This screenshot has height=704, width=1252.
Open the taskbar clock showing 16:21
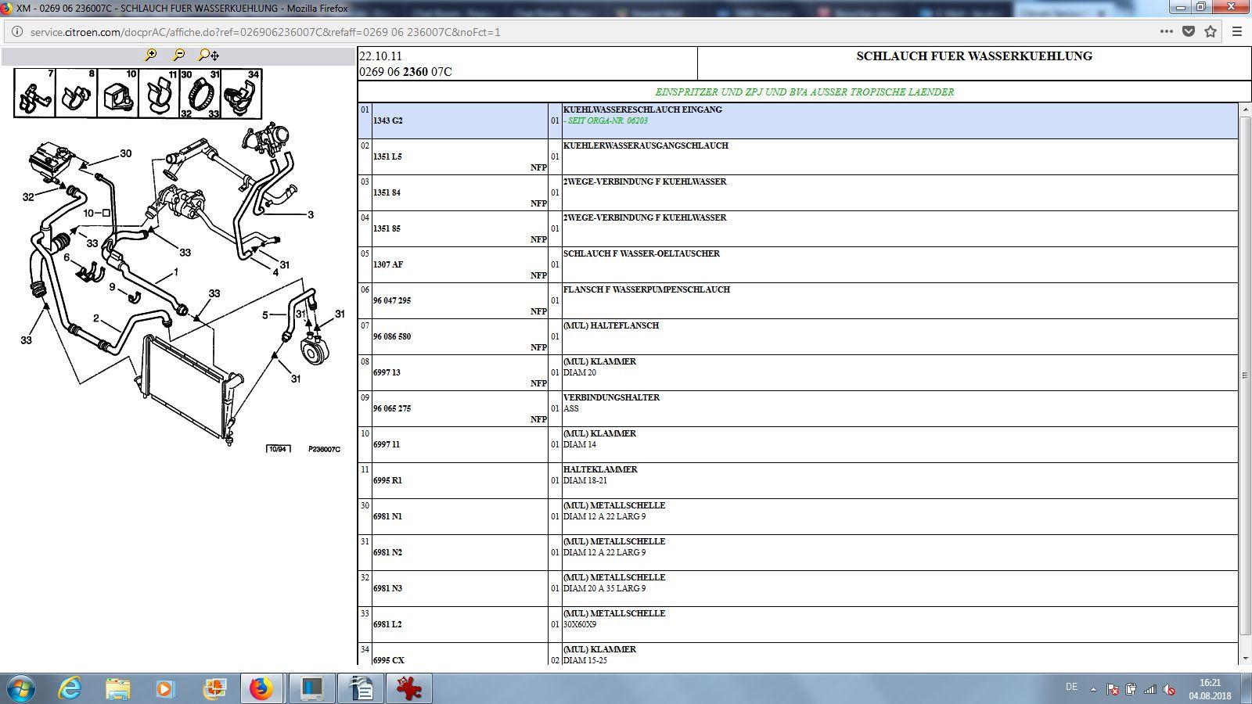(1210, 688)
